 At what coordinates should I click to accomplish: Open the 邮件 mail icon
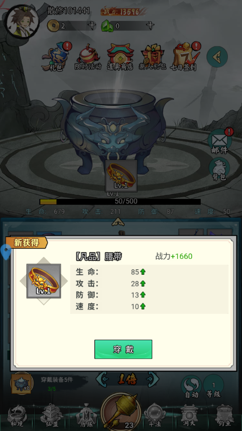219,142
